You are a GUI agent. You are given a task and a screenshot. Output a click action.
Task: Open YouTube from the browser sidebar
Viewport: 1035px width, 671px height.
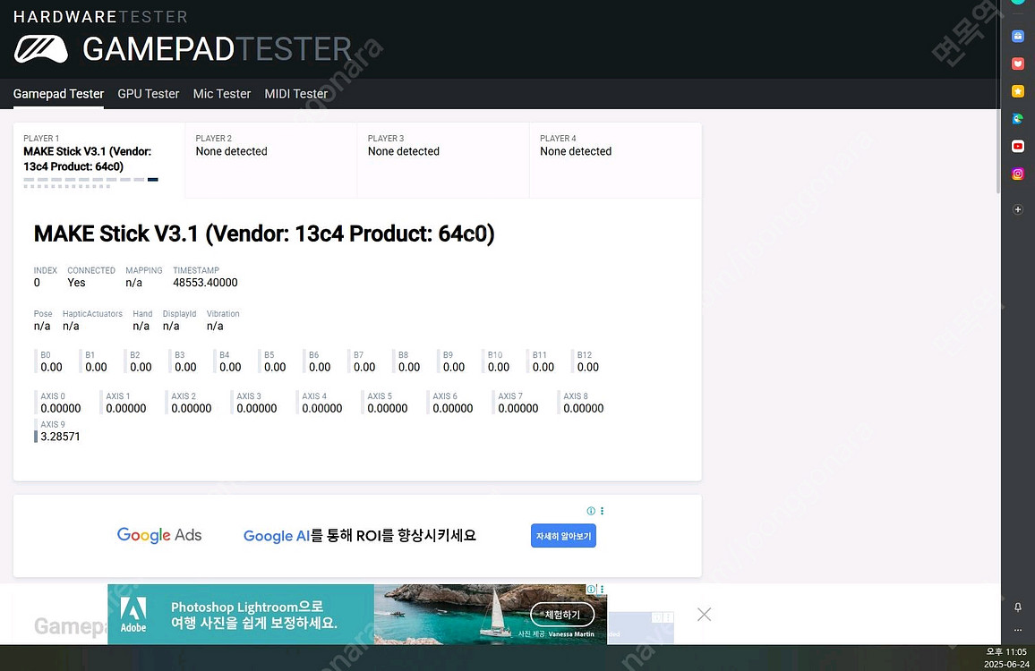1018,146
